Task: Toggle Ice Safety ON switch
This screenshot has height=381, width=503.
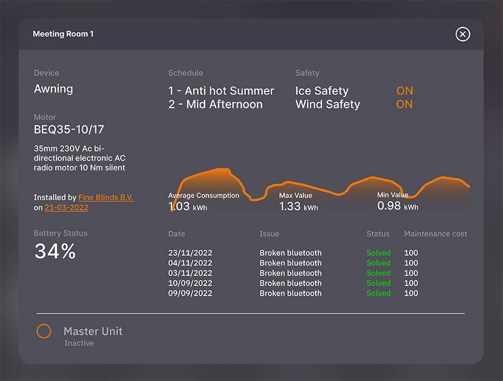Action: tap(404, 91)
